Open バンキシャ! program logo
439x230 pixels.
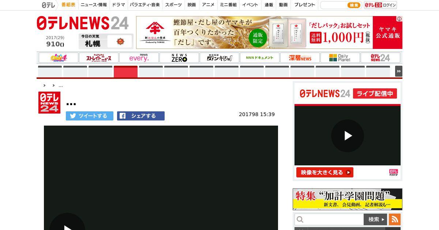(x=219, y=58)
